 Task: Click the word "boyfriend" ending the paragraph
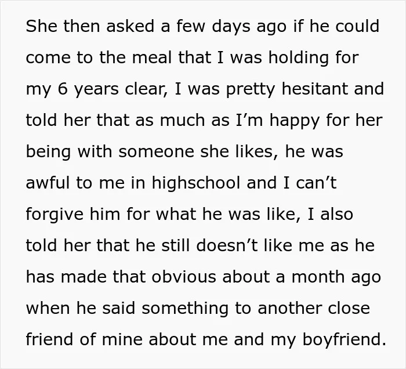[x=342, y=341]
